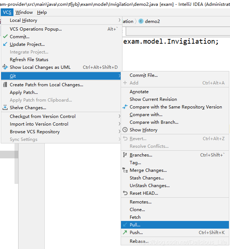Choose Import into Version Control
The width and height of the screenshot is (230, 249).
coord(61,124)
